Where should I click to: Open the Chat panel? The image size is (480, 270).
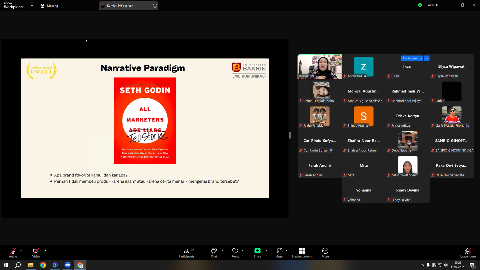click(x=214, y=252)
